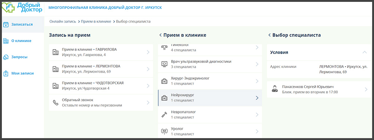Choose Прием в клинике ЧУДОТВОРСКАЯ location
This screenshot has height=140, width=374.
pyautogui.click(x=101, y=86)
